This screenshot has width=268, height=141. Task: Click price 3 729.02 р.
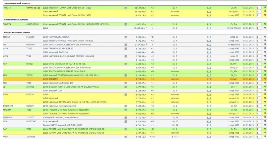click(x=141, y=79)
